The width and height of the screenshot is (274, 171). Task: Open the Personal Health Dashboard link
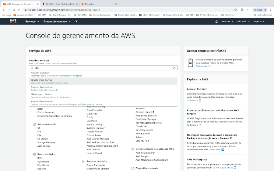[x=102, y=146]
